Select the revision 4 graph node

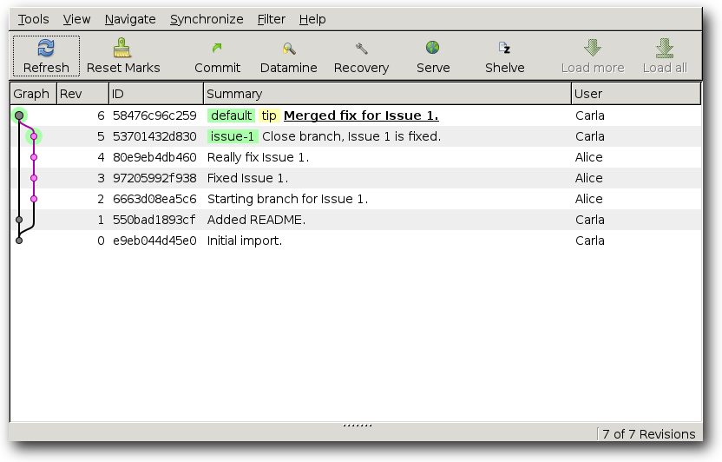[x=34, y=157]
